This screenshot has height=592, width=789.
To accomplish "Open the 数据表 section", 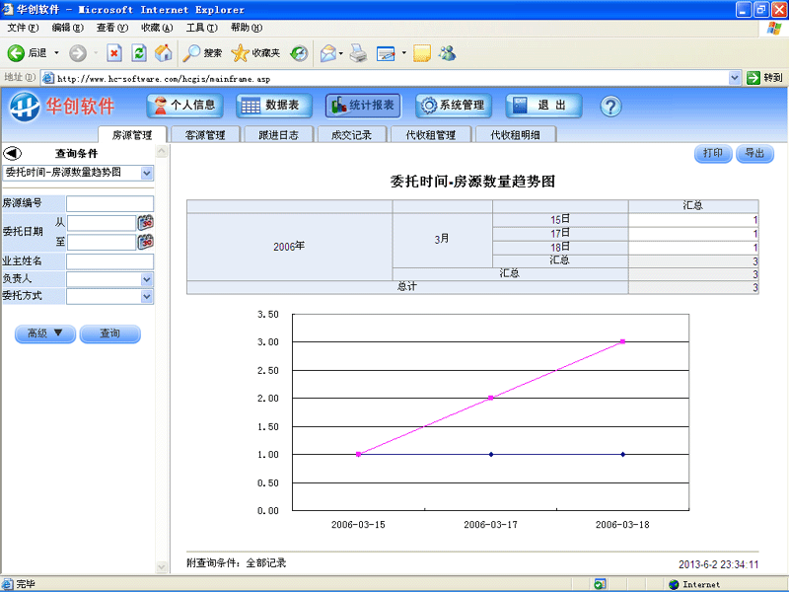I will [274, 106].
